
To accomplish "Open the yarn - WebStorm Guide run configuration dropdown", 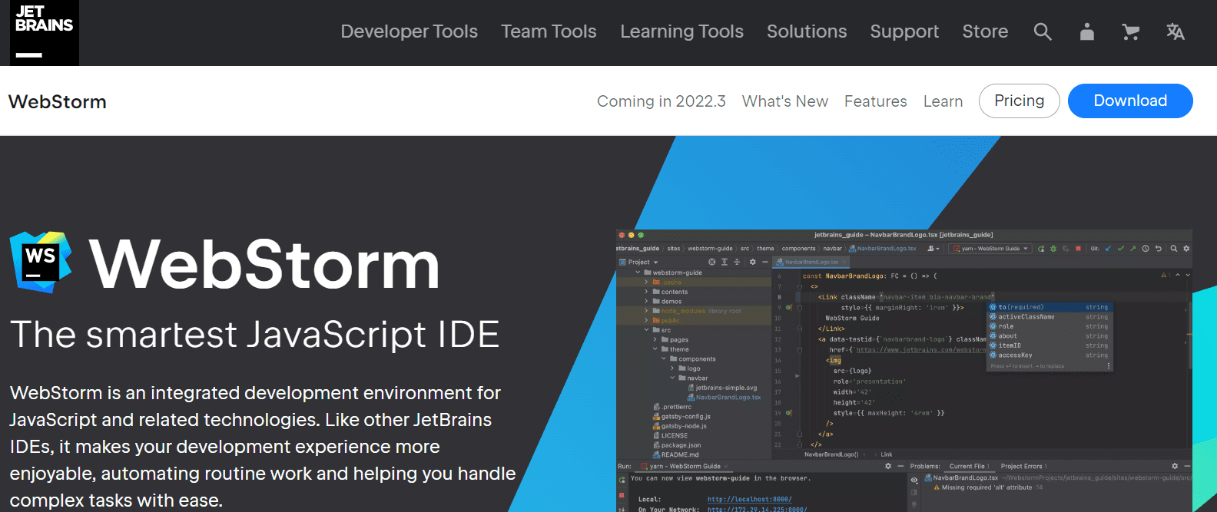I will tap(990, 249).
